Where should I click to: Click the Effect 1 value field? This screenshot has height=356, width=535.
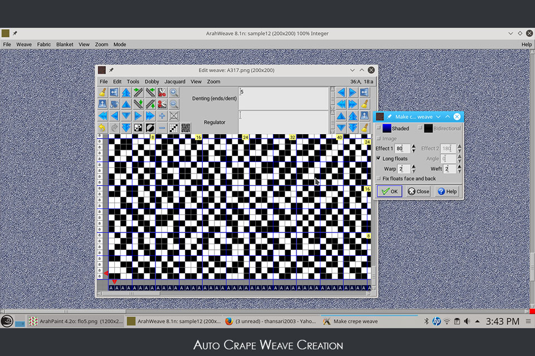tap(402, 148)
